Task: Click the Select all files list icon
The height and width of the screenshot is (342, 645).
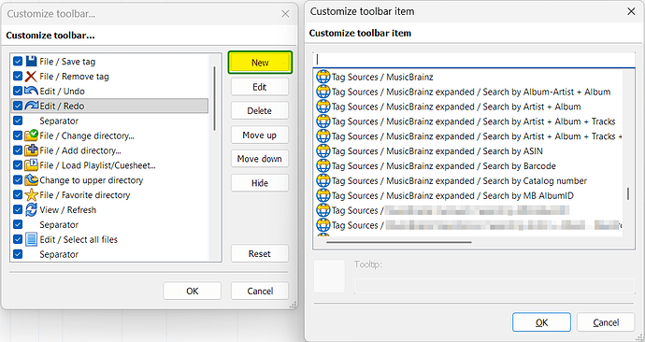Action: [31, 239]
